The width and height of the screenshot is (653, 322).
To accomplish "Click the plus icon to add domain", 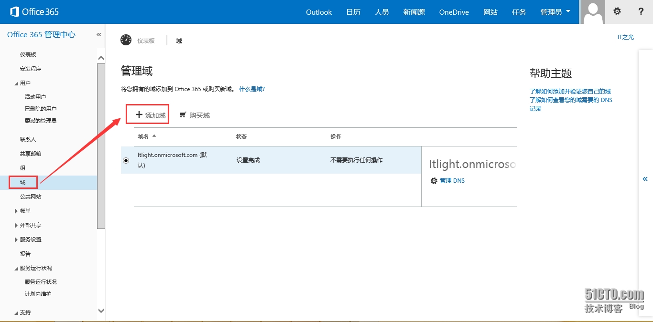I will click(x=139, y=115).
